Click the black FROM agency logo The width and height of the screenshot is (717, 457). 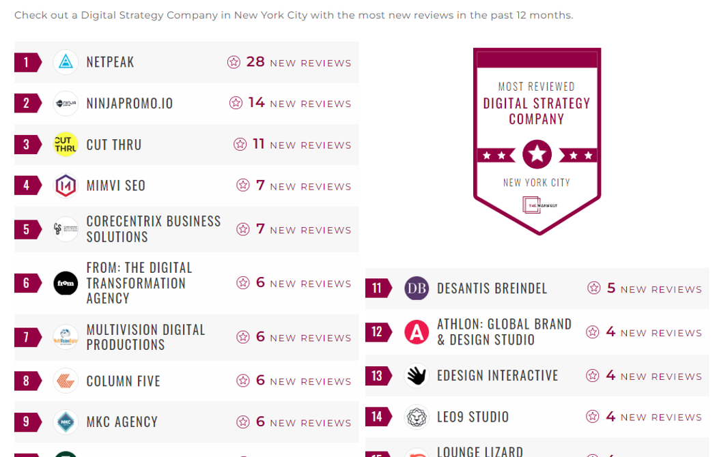click(x=66, y=283)
